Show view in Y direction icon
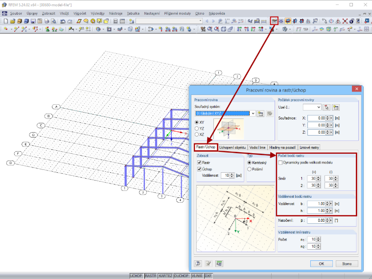Screen dimensions: 372x279 (x=246, y=29)
